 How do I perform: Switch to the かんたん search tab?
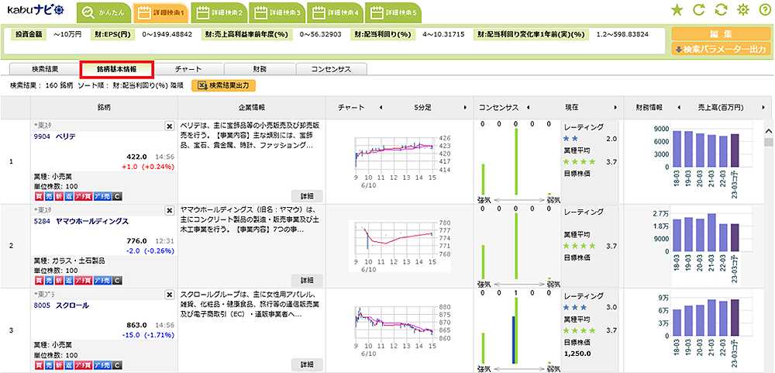coord(104,13)
